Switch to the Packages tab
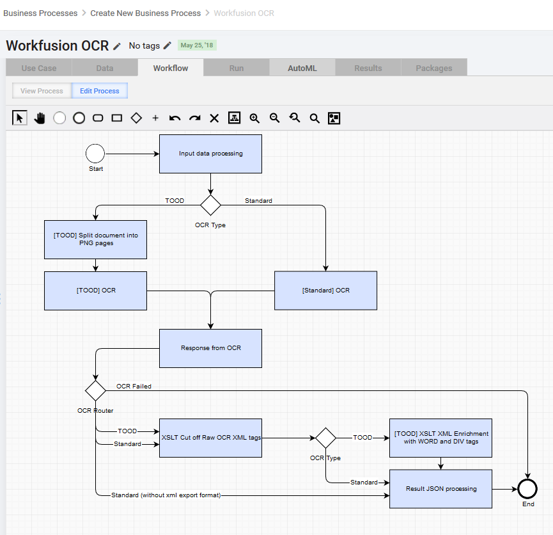The height and width of the screenshot is (535, 553). (434, 68)
